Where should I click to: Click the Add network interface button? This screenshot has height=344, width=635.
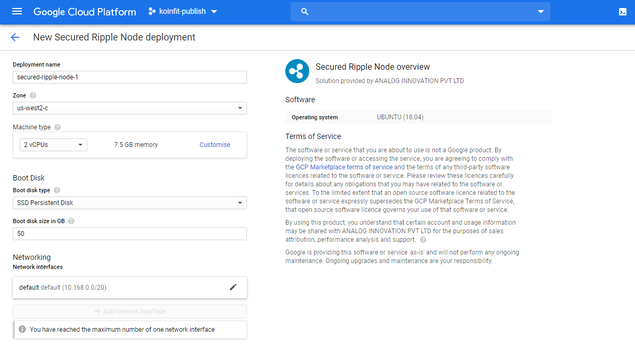point(129,311)
